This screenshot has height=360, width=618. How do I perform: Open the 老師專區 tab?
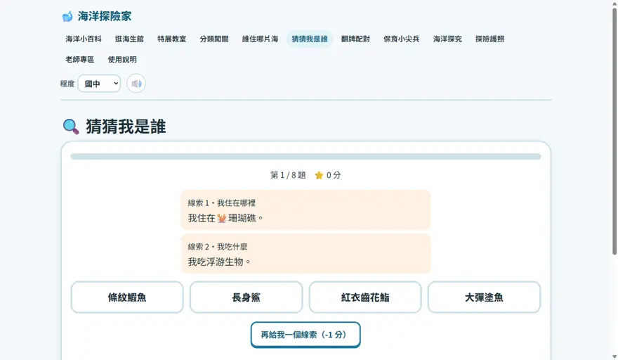pos(79,59)
